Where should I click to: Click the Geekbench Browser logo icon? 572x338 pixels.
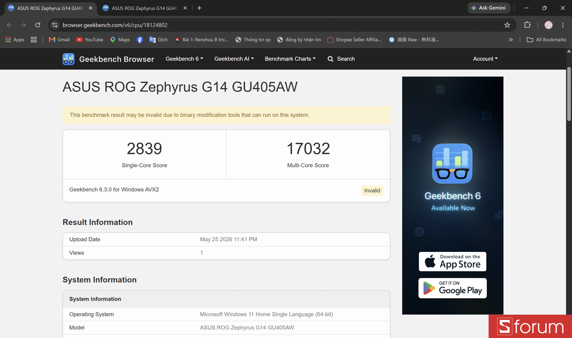pos(69,59)
